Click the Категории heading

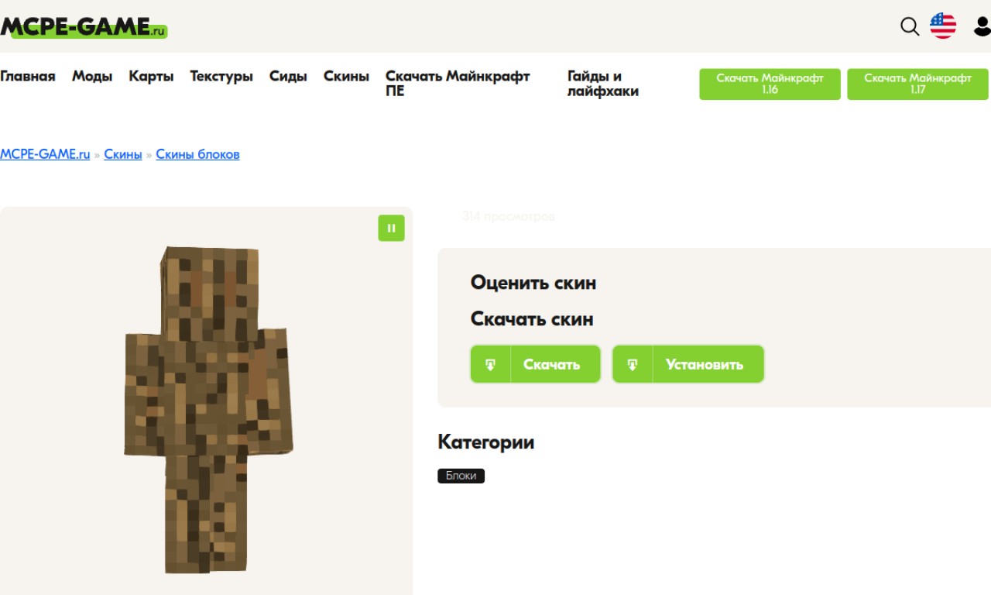(486, 442)
